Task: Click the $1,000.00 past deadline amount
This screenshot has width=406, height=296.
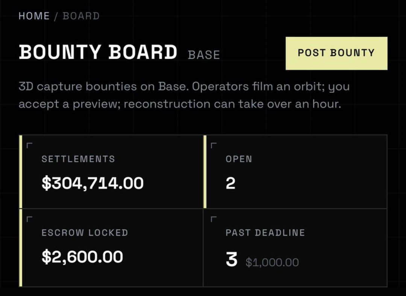Action: [x=272, y=262]
